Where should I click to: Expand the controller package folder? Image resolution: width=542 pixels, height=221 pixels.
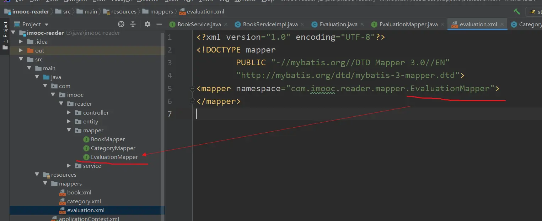pos(69,113)
